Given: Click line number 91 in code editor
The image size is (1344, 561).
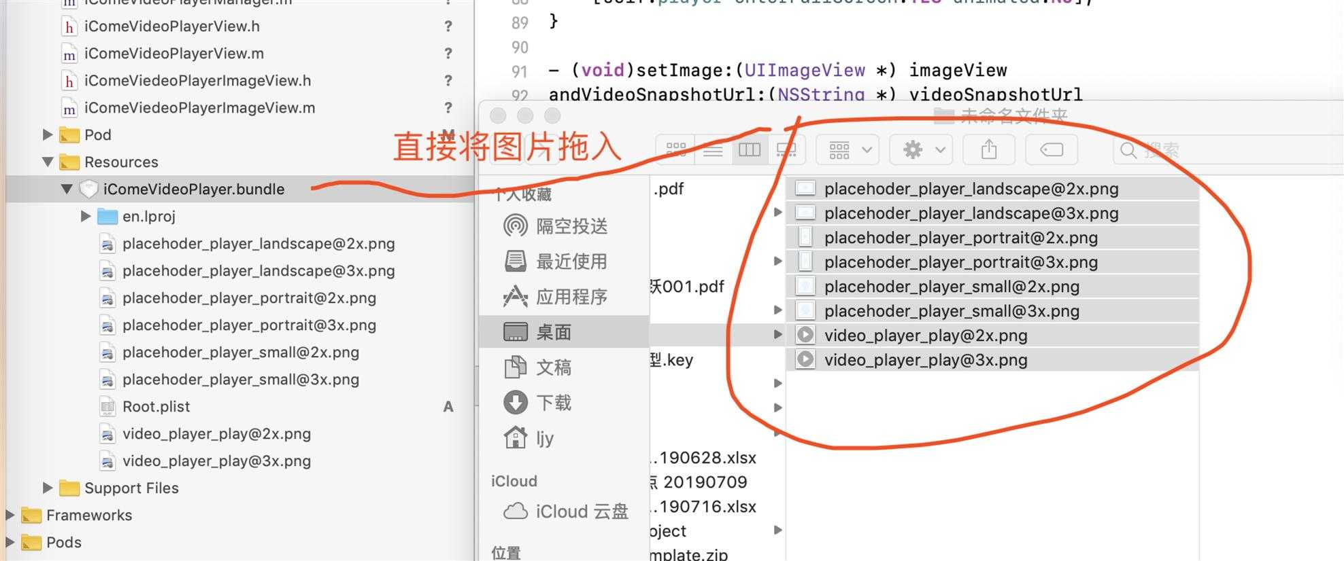Looking at the screenshot, I should 520,71.
